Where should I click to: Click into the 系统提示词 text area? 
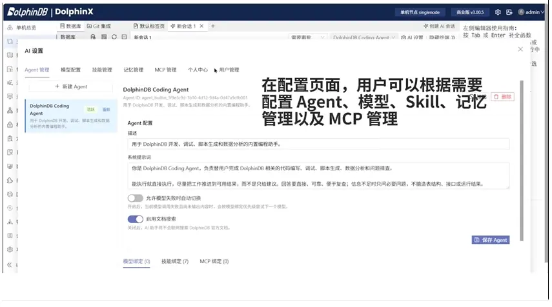318,176
